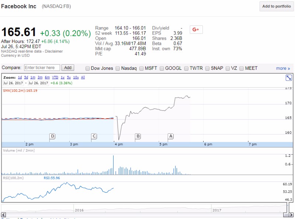Image resolution: width=295 pixels, height=219 pixels.
Task: Toggle MEET comparison checkbox
Action: point(242,68)
